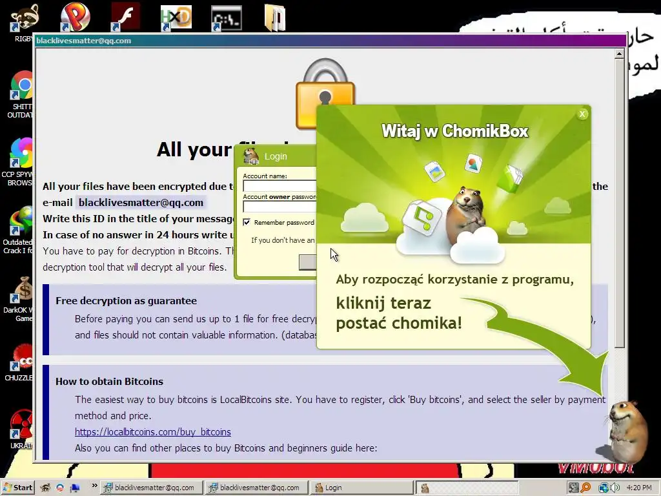Click the raccoon quick launch icon
The image size is (661, 496).
point(45,488)
